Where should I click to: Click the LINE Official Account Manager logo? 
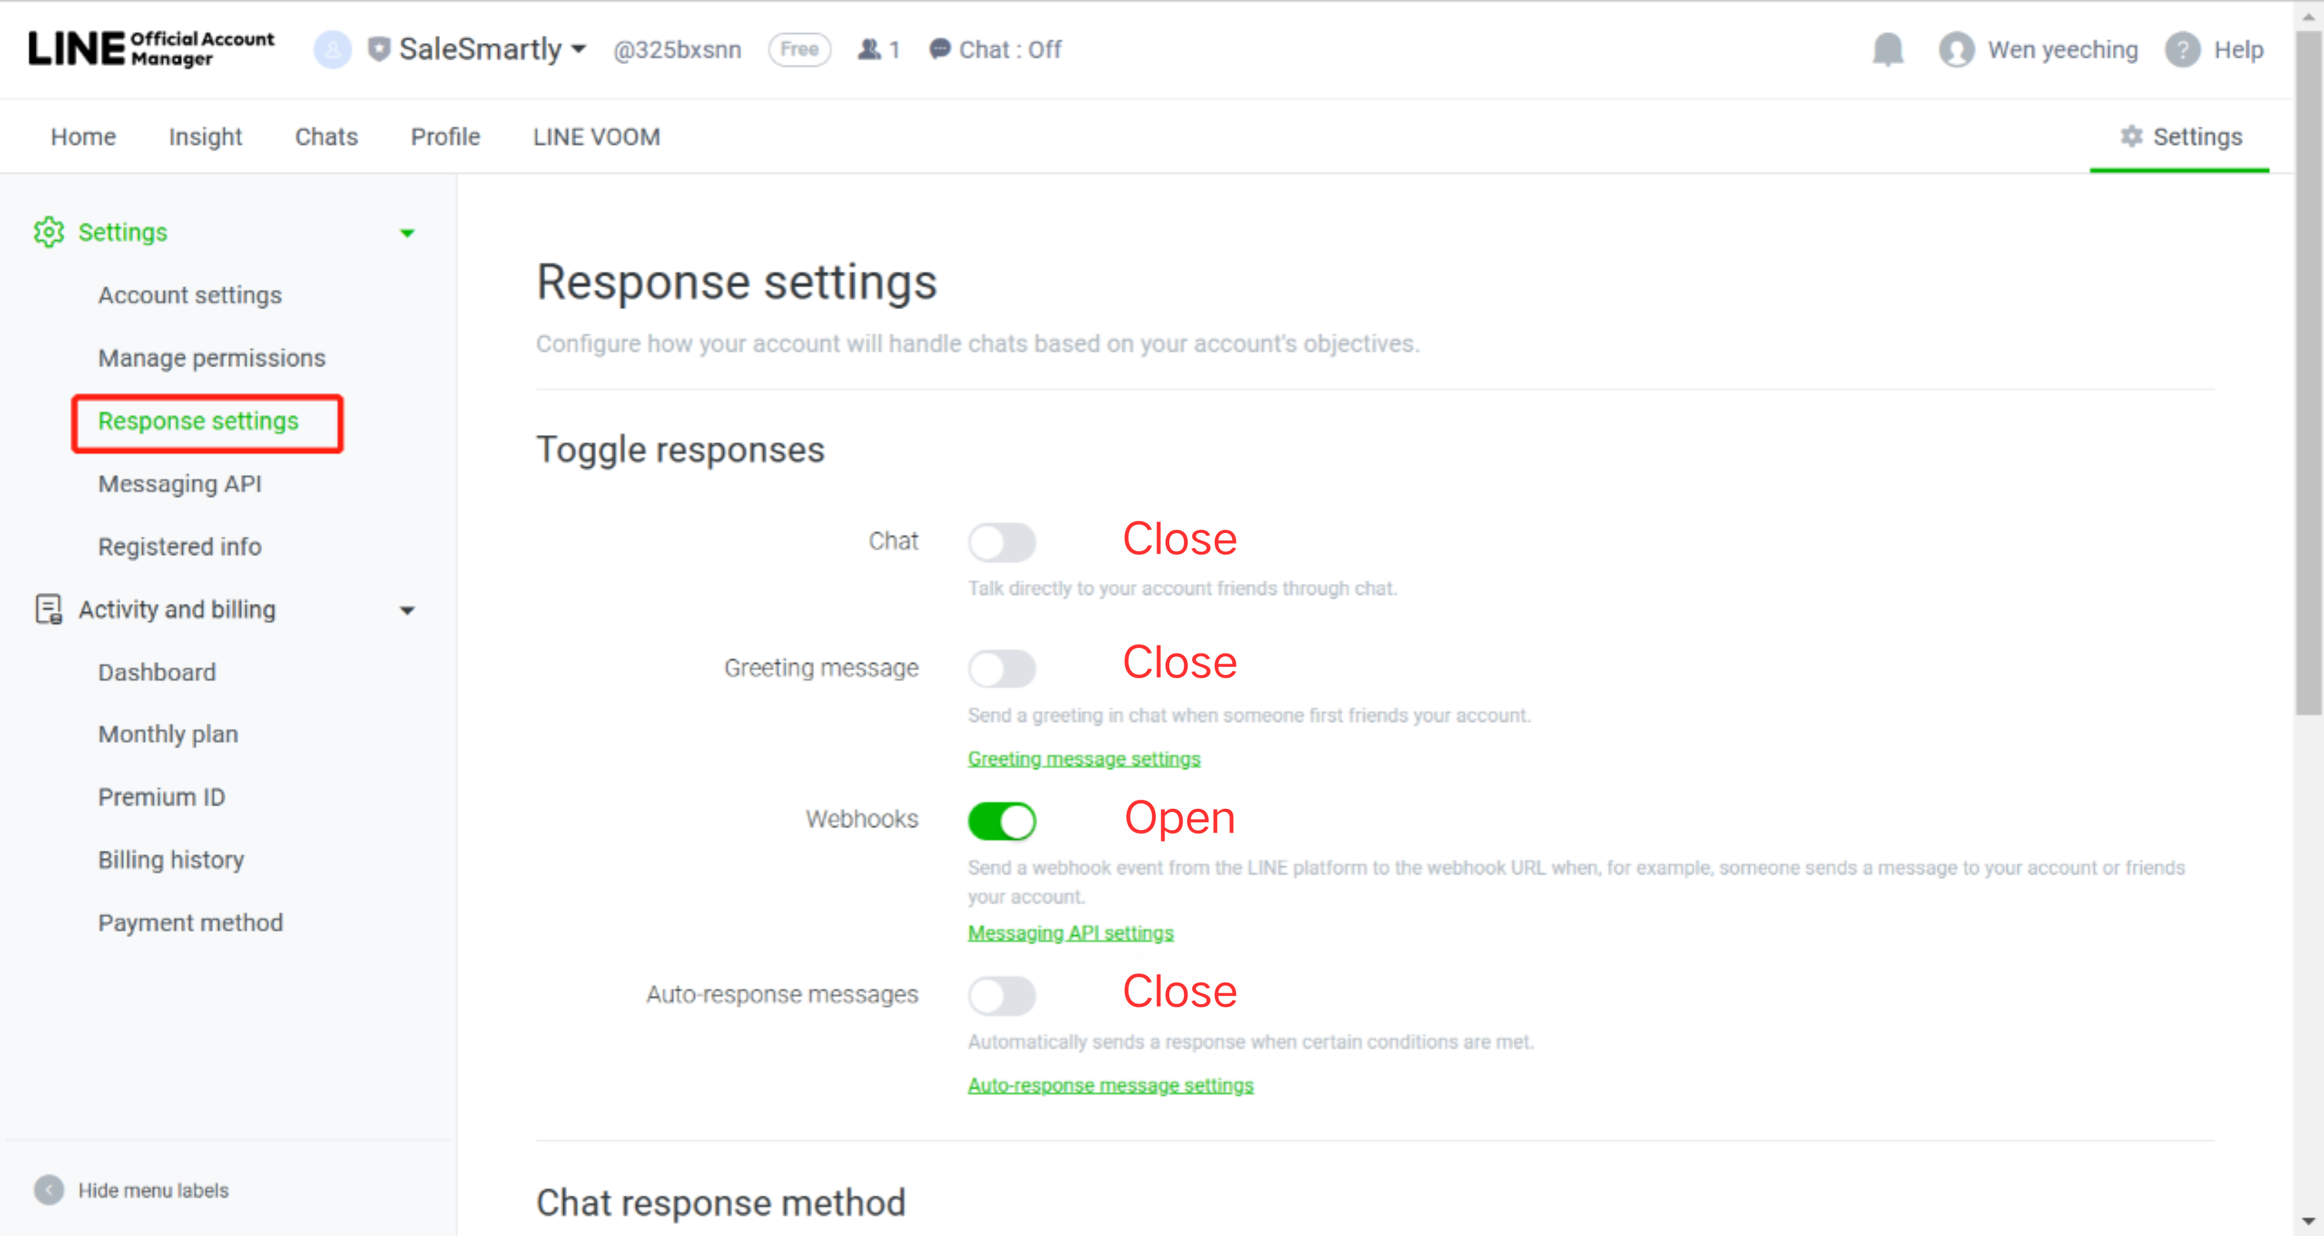click(151, 48)
